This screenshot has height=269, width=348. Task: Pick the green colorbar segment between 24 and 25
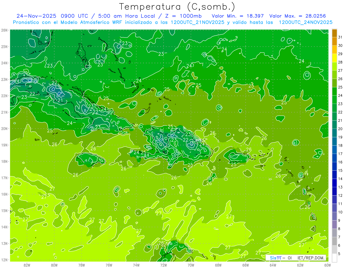pyautogui.click(x=334, y=91)
